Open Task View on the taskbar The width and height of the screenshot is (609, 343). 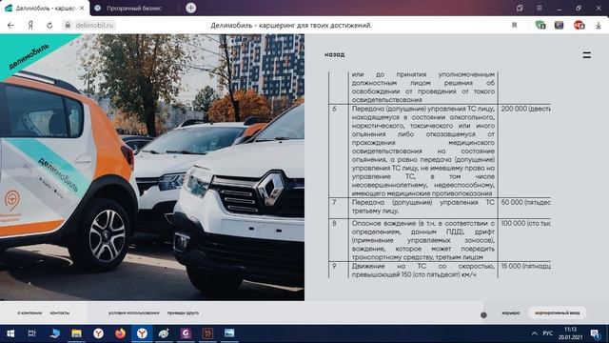tap(31, 333)
